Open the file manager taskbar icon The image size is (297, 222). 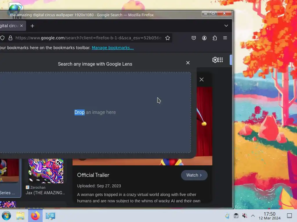21,216
